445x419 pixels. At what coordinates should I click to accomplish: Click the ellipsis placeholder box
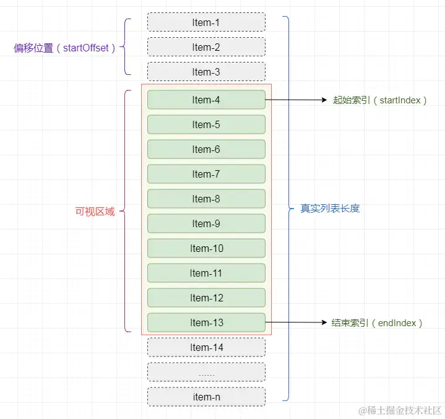(x=206, y=372)
